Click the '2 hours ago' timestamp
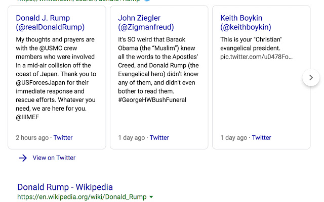The height and width of the screenshot is (202, 324). [x=32, y=138]
